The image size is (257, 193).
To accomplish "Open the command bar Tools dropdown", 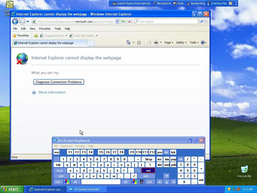I will [x=194, y=42].
